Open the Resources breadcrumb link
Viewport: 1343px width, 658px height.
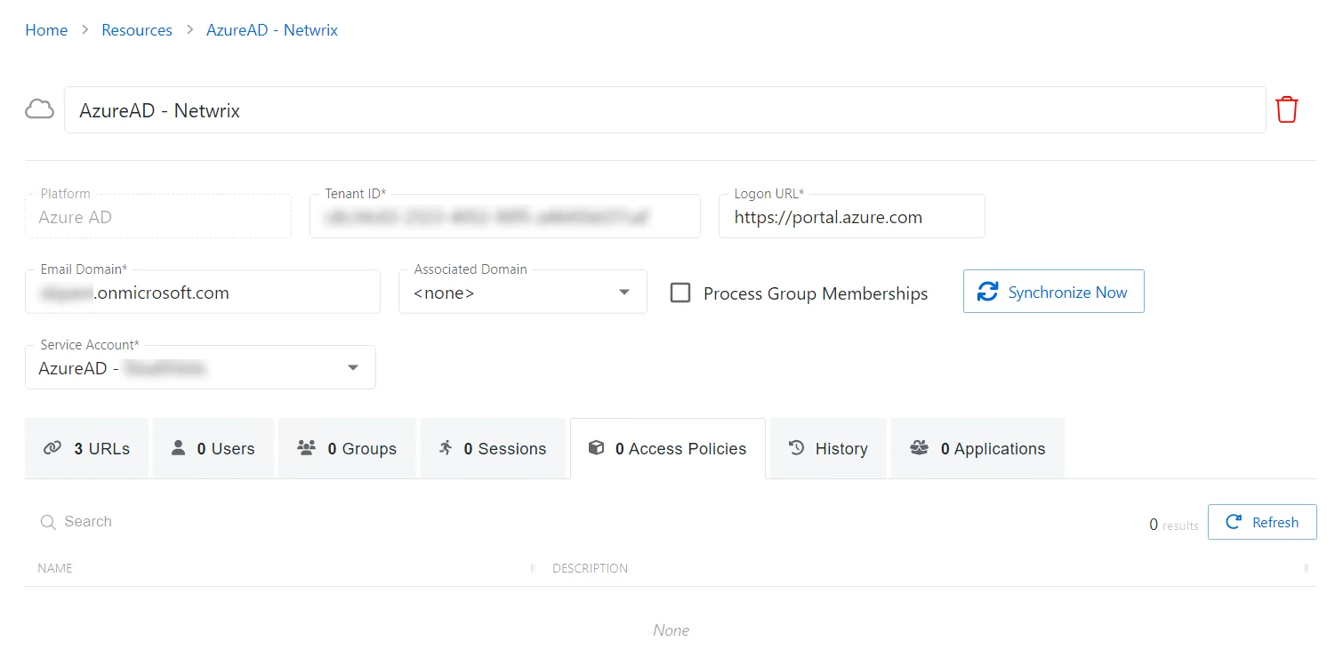137,30
